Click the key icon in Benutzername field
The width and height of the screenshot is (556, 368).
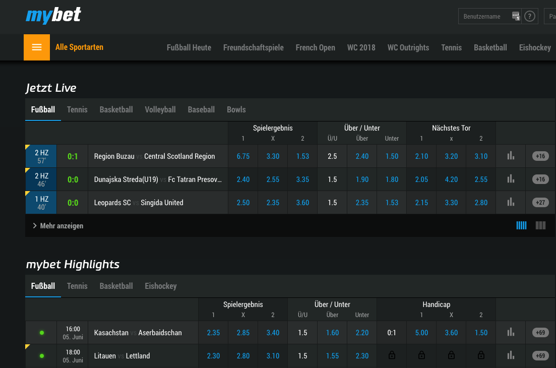click(516, 16)
